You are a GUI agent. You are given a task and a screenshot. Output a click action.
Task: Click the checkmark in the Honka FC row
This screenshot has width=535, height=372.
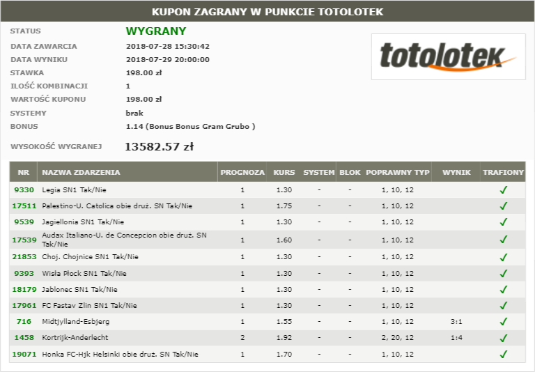503,355
